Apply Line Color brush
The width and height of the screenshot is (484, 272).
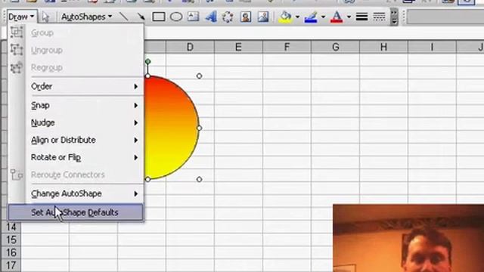pos(311,17)
